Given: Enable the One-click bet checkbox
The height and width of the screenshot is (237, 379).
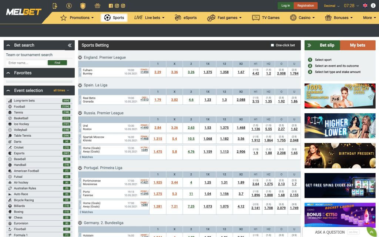Looking at the screenshot, I should [272, 45].
